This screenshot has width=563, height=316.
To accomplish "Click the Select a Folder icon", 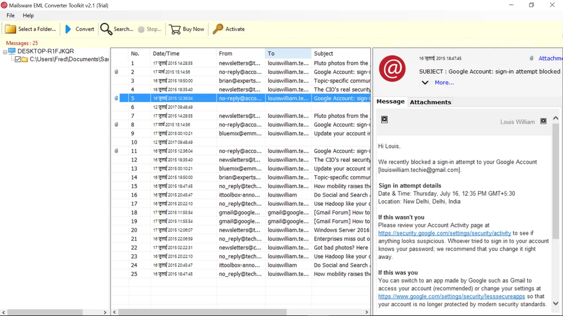I will click(11, 29).
